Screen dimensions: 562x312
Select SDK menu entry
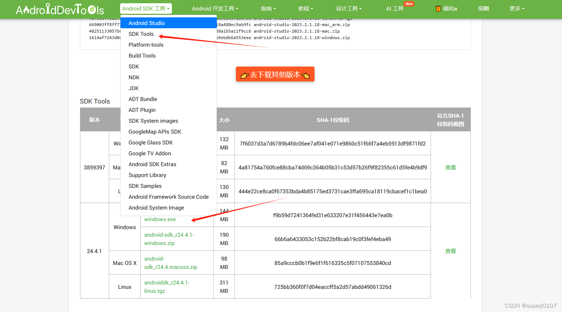(x=169, y=66)
